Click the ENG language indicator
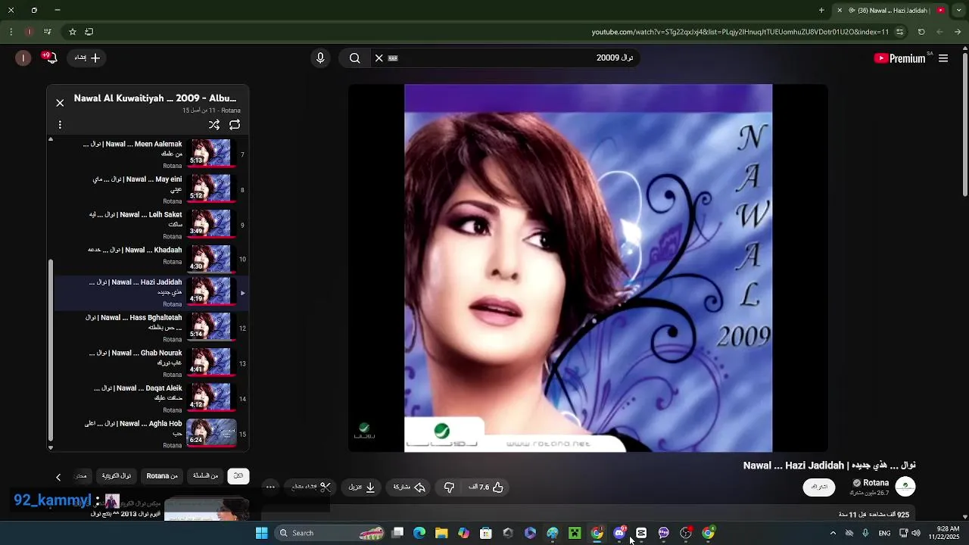Viewport: 969px width, 545px height. 884,533
